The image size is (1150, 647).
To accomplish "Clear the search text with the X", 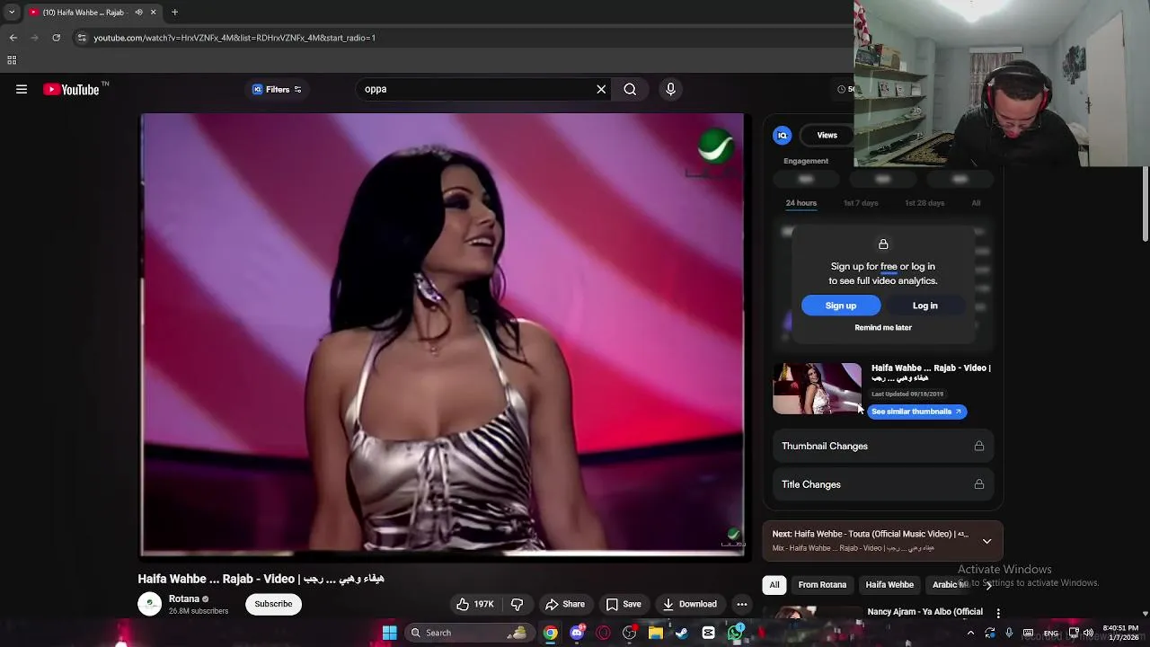I will click(601, 89).
